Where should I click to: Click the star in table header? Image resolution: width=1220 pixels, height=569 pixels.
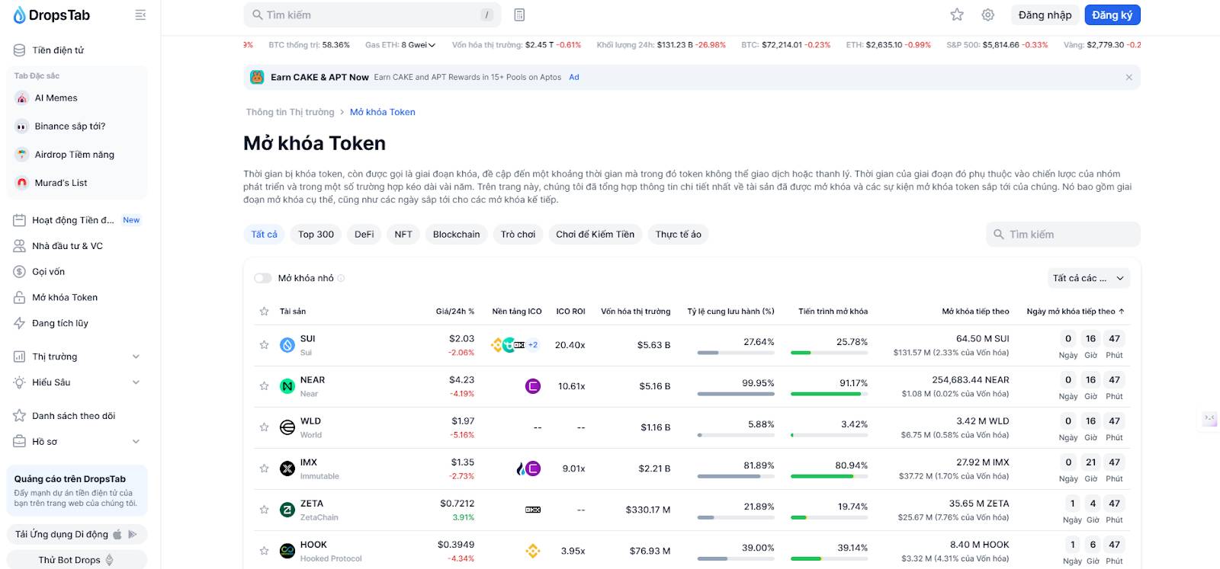[264, 312]
